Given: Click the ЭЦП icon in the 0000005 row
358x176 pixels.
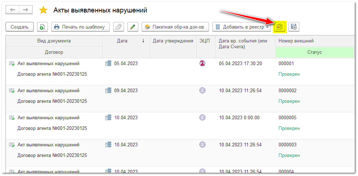Looking at the screenshot, I should tap(202, 117).
